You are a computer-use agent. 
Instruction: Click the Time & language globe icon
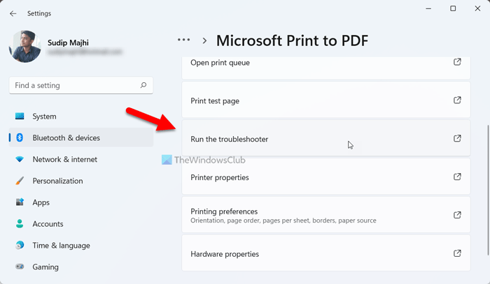click(20, 246)
